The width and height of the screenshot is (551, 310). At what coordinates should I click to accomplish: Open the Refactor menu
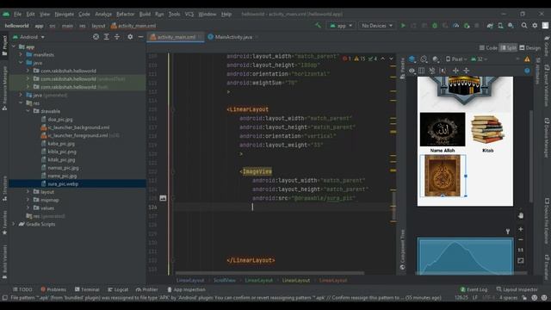tap(126, 14)
